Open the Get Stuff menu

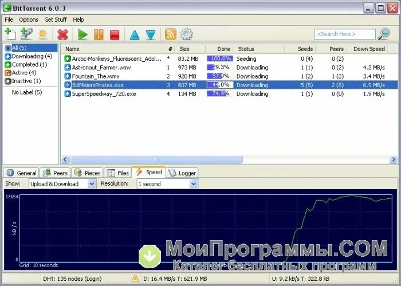56,19
